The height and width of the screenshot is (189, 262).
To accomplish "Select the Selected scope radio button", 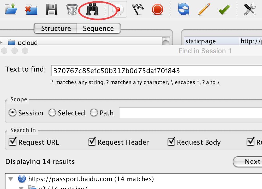I will [x=52, y=113].
